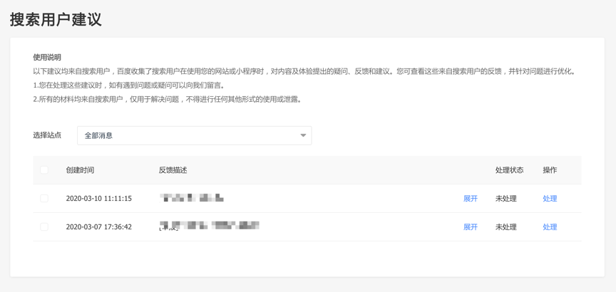Select the blurred feedback text in first row
The image size is (616, 292).
point(192,198)
